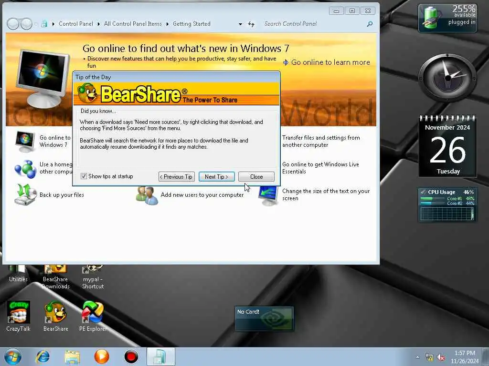Expand arrow before Getting Started breadcrumb
489x366 pixels.
(x=168, y=24)
